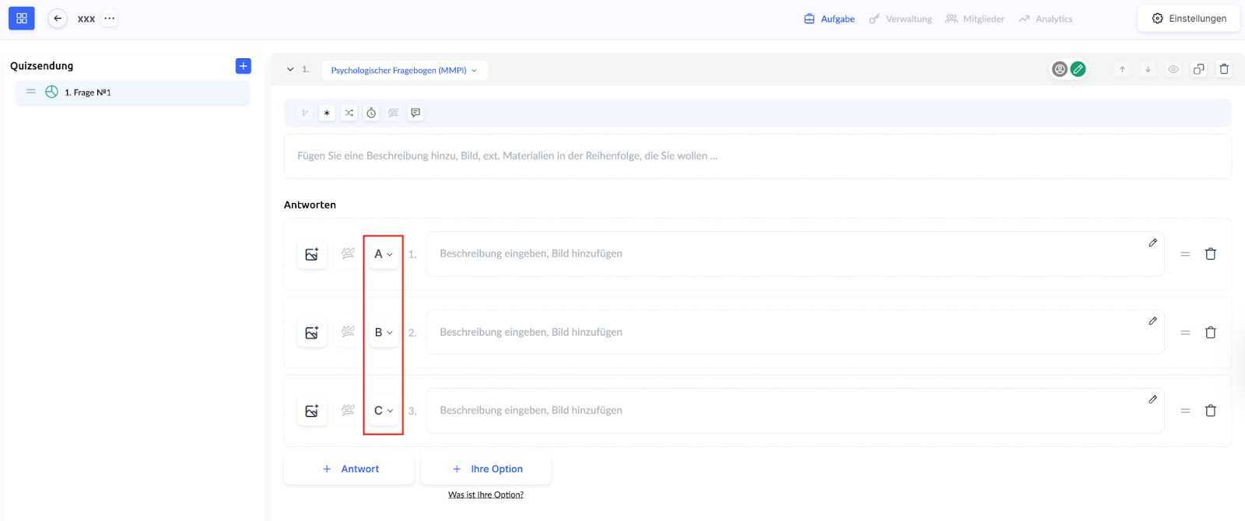
Task: Click the timer icon in question toolbar
Action: click(371, 113)
